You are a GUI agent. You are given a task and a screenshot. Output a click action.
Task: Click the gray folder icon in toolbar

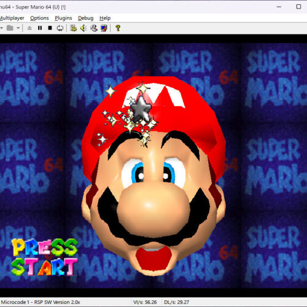pyautogui.click(x=10, y=28)
